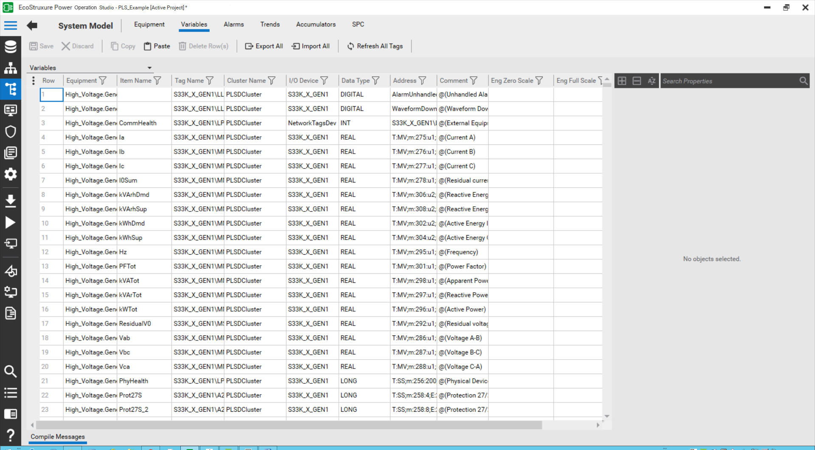Select the row 1 number cell
Viewport: 815px width, 450px height.
click(52, 94)
